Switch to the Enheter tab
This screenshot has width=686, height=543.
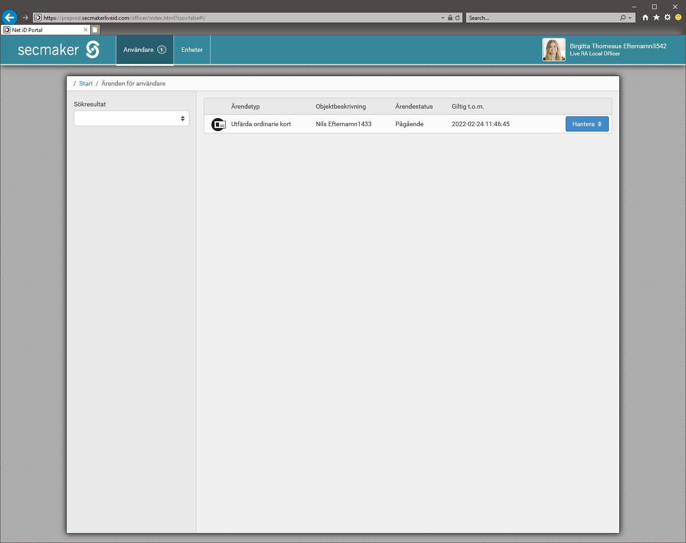point(192,50)
